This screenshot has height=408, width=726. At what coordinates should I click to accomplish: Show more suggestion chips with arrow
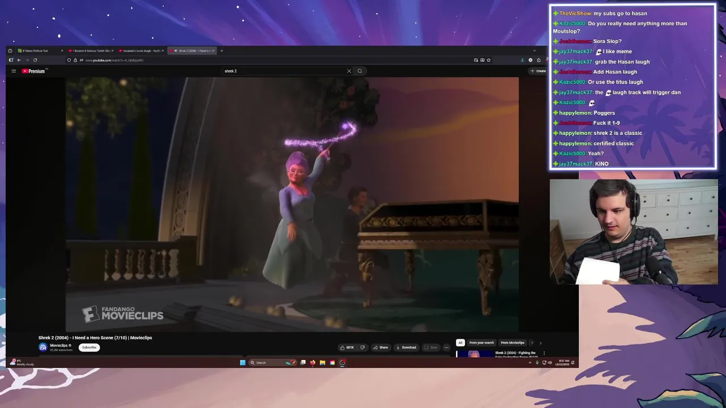(540, 342)
